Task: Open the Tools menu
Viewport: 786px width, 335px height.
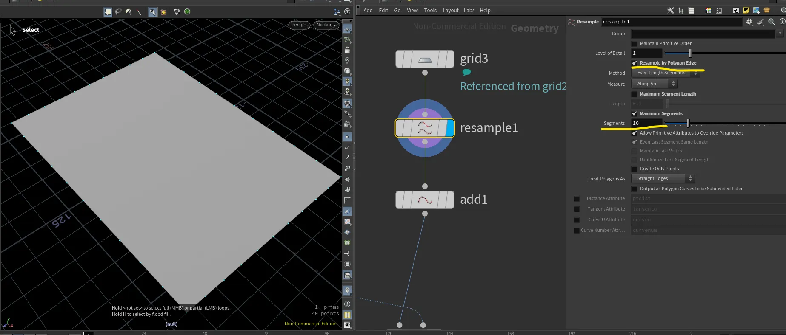Action: [430, 11]
